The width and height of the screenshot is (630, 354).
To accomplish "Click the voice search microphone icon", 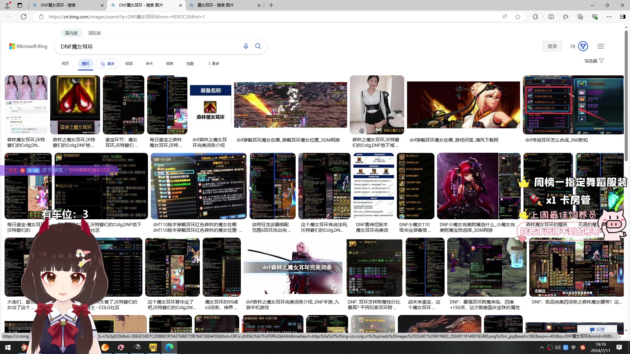I will [x=246, y=46].
